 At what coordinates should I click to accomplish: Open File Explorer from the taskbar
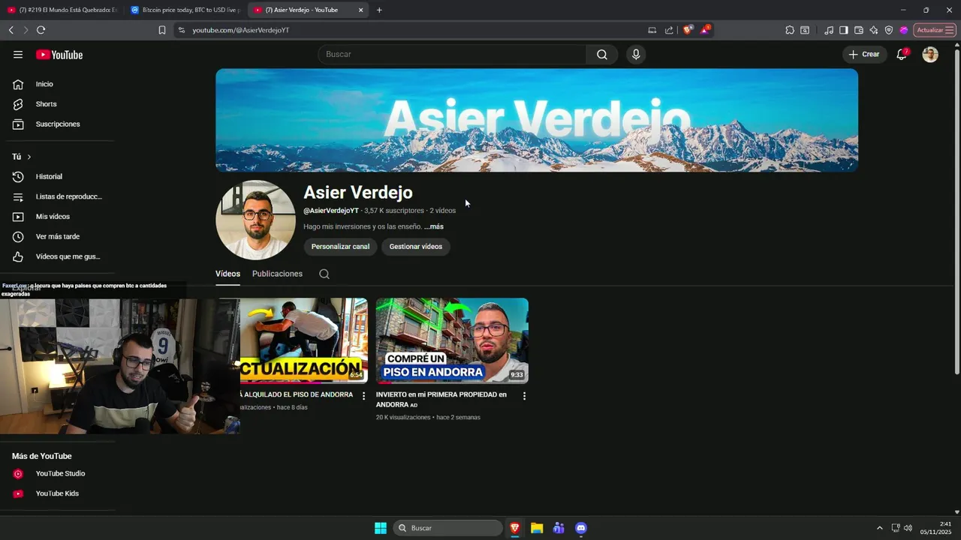click(537, 528)
